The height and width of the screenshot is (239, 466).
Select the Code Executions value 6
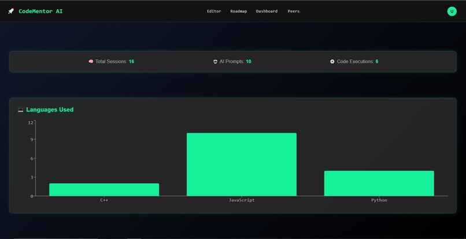pos(377,61)
